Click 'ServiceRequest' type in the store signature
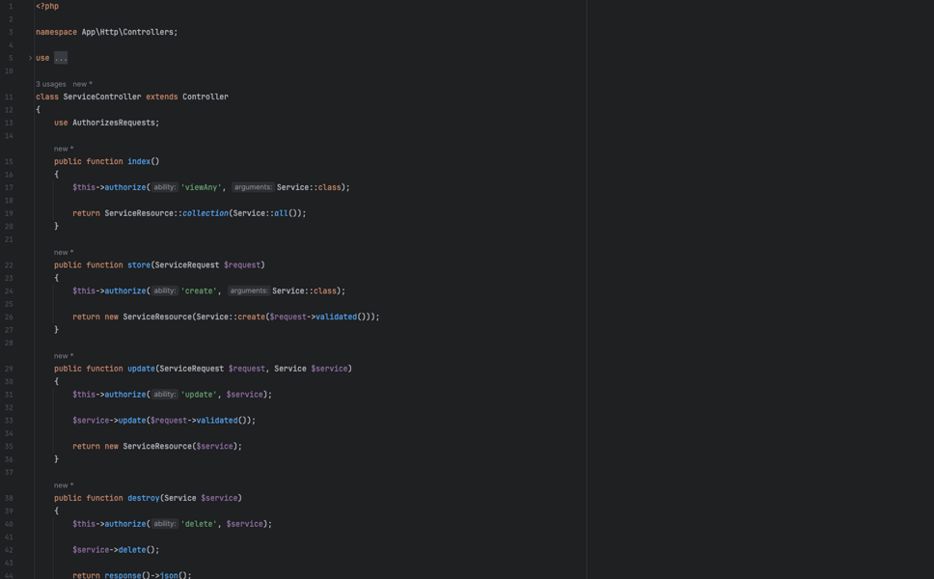Viewport: 934px width, 579px height. click(x=186, y=265)
